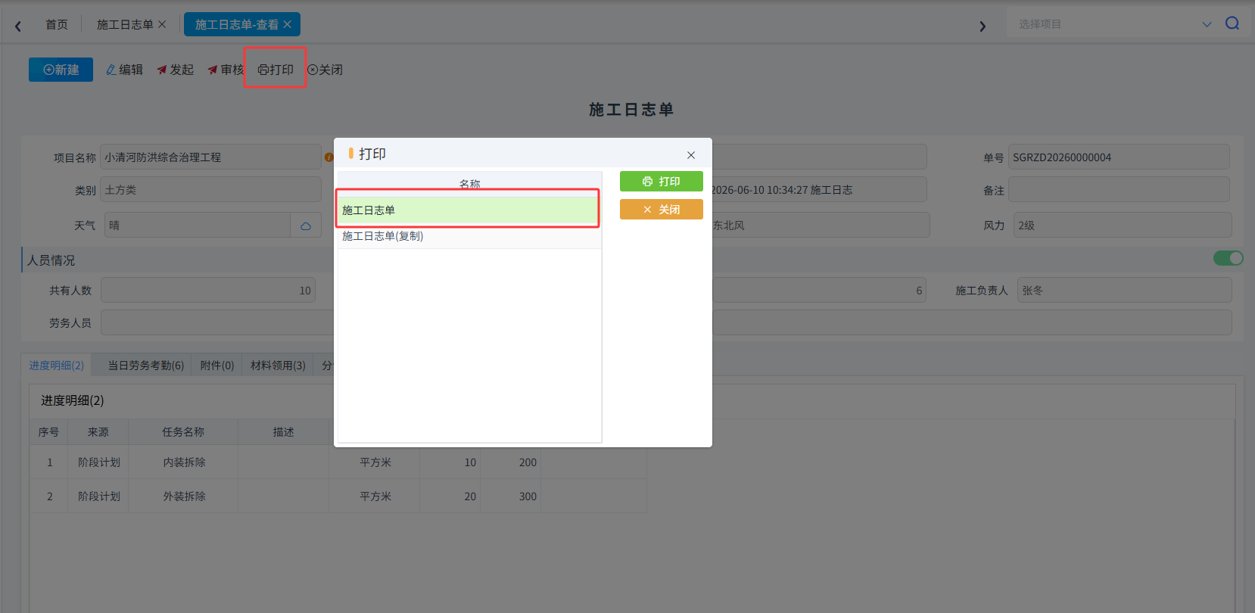This screenshot has height=613, width=1255.
Task: Click the 外装拆除 task cell
Action: [184, 496]
